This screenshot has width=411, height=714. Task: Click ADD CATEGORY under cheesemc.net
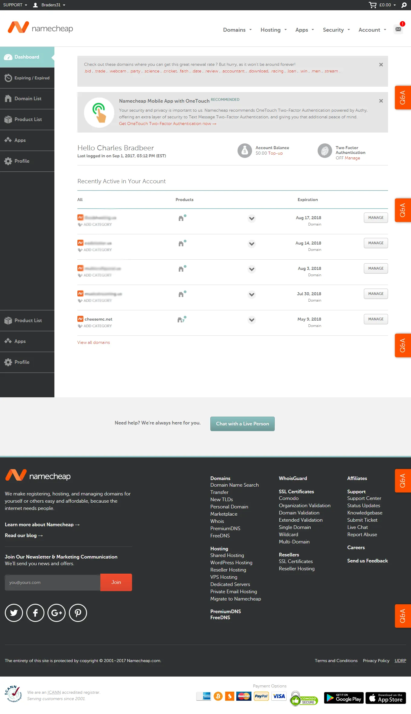point(95,326)
